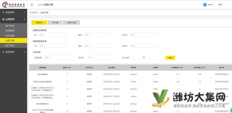Click payment time 2019.08.28 16:18:59
Image resolution: width=232 pixels, height=113 pixels.
[111, 74]
